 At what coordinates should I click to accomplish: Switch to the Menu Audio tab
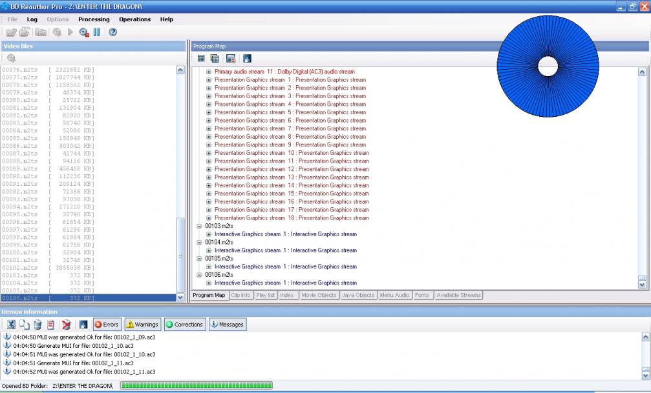coord(394,295)
